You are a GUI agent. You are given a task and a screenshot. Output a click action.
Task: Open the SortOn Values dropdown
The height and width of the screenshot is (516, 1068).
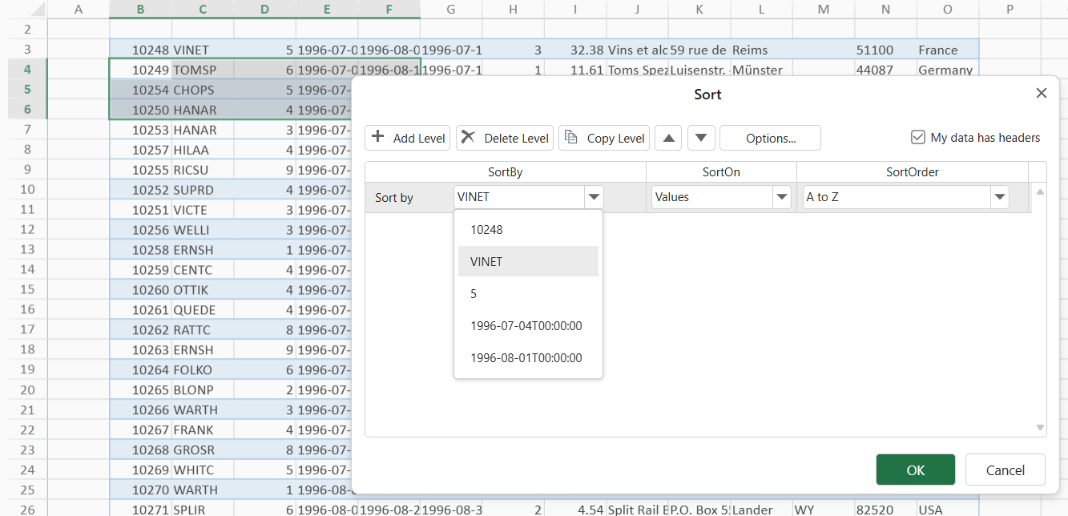pyautogui.click(x=781, y=197)
